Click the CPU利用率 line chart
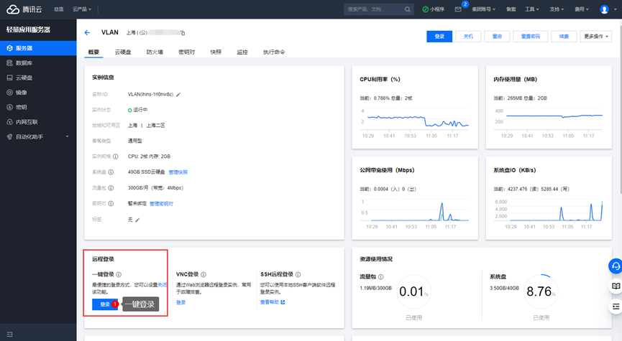The image size is (622, 341). (x=415, y=123)
